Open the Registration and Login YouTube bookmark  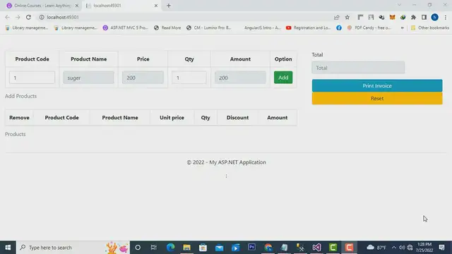(309, 28)
